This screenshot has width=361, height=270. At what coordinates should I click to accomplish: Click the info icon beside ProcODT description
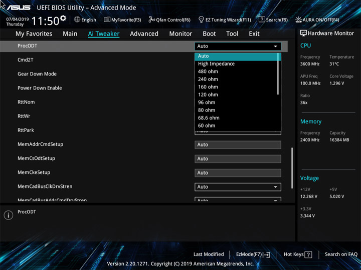[9, 215]
